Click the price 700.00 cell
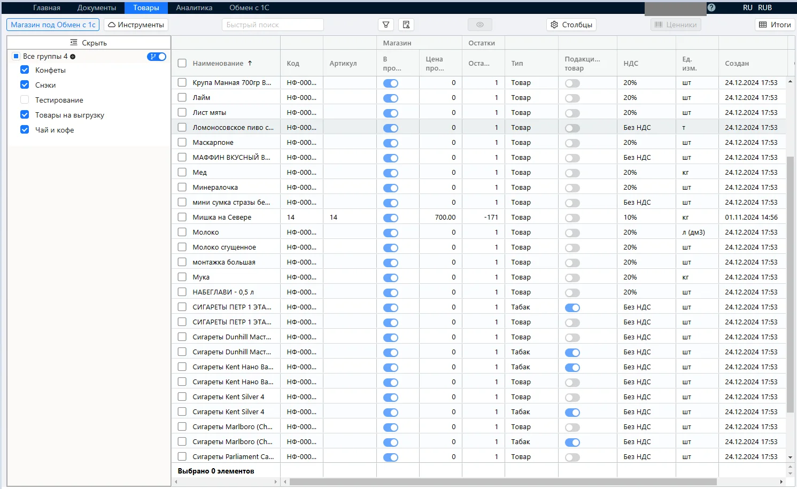This screenshot has width=797, height=489. click(445, 218)
